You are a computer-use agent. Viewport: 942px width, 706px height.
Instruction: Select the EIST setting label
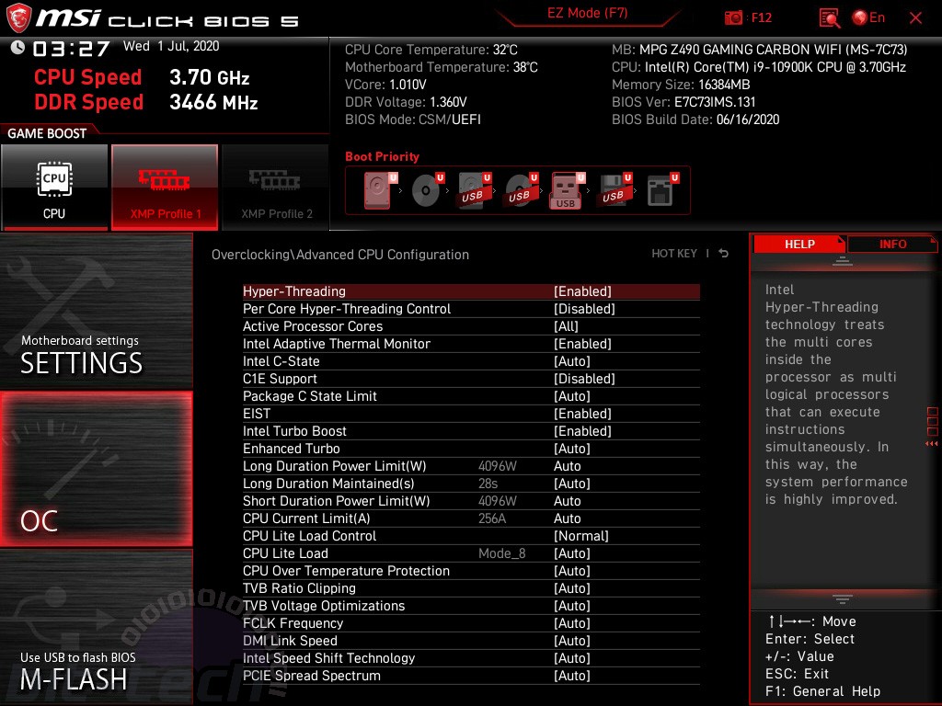pos(257,413)
